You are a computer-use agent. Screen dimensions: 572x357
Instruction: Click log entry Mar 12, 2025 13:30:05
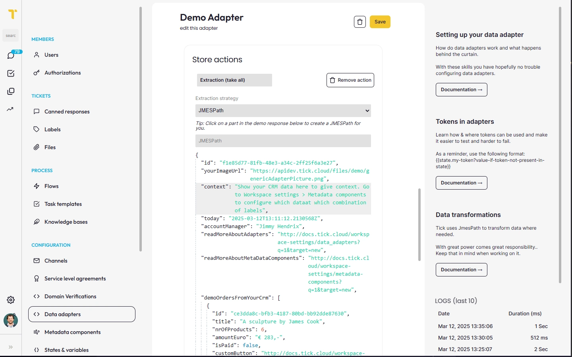point(493,338)
